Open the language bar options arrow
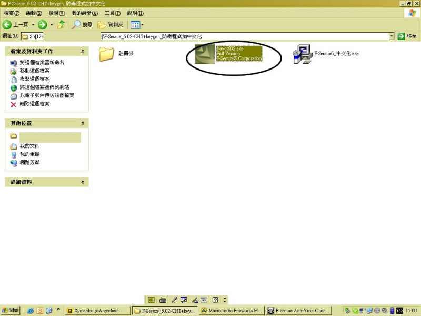The image size is (421, 316). pyautogui.click(x=225, y=300)
